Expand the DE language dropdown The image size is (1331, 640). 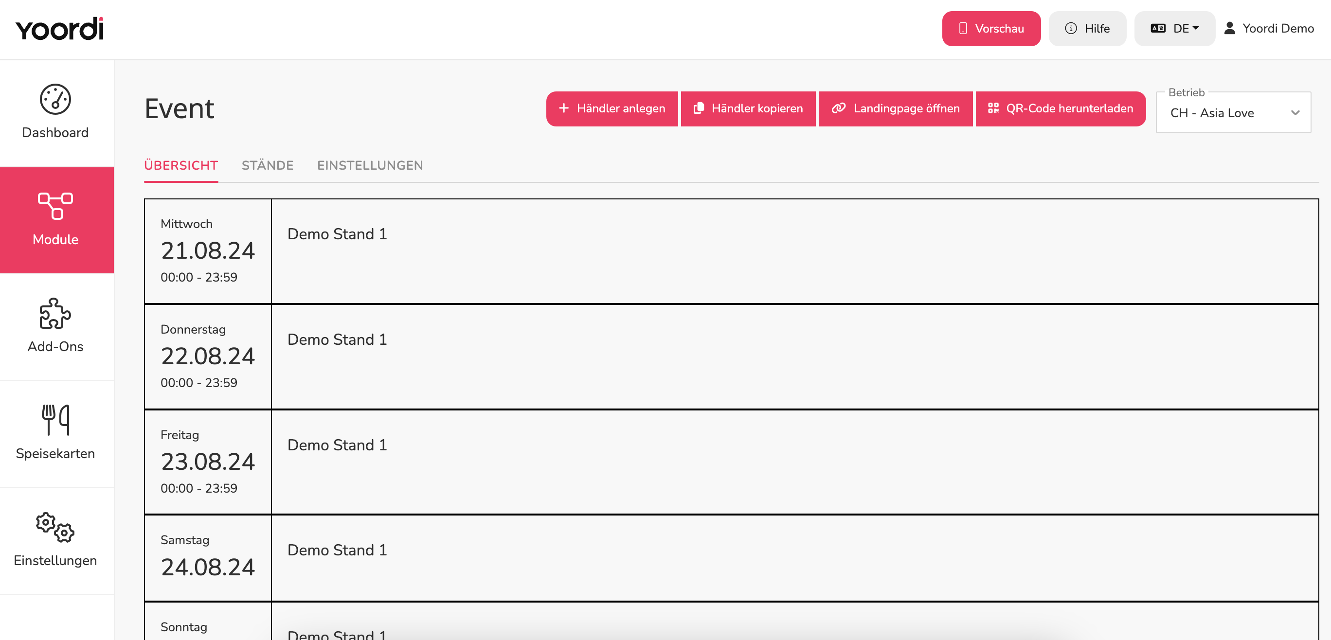pos(1174,28)
